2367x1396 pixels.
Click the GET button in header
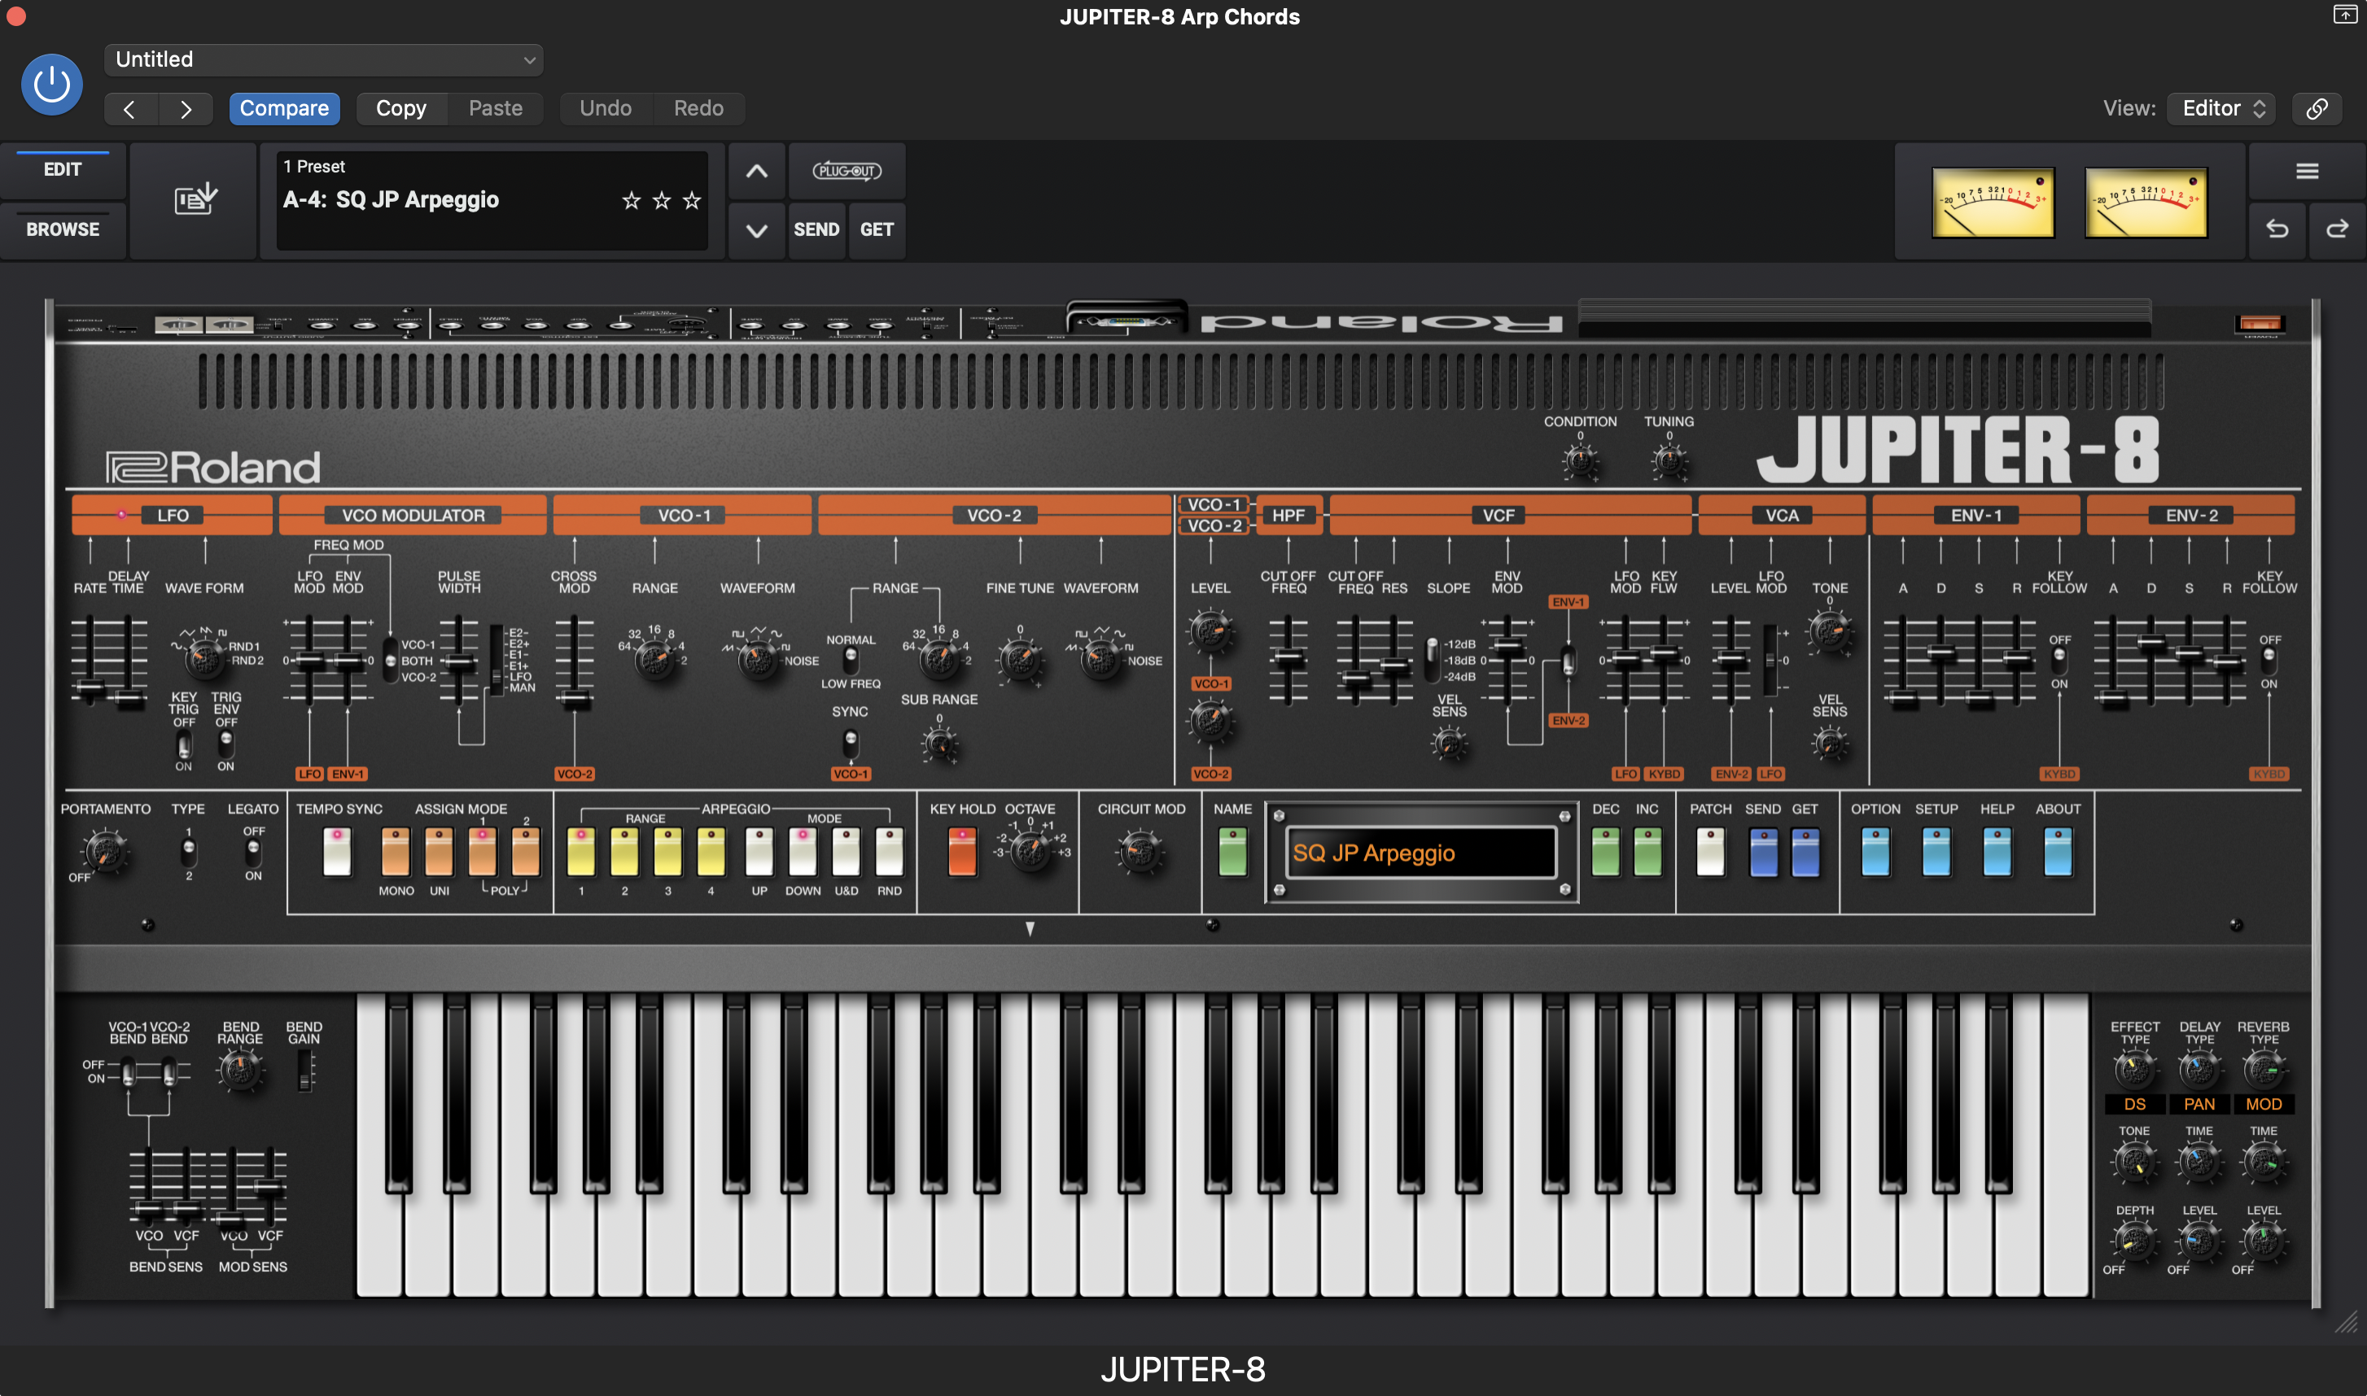[x=876, y=230]
